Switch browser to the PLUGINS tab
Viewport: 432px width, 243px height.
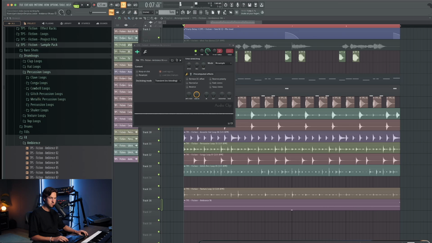[x=48, y=23]
